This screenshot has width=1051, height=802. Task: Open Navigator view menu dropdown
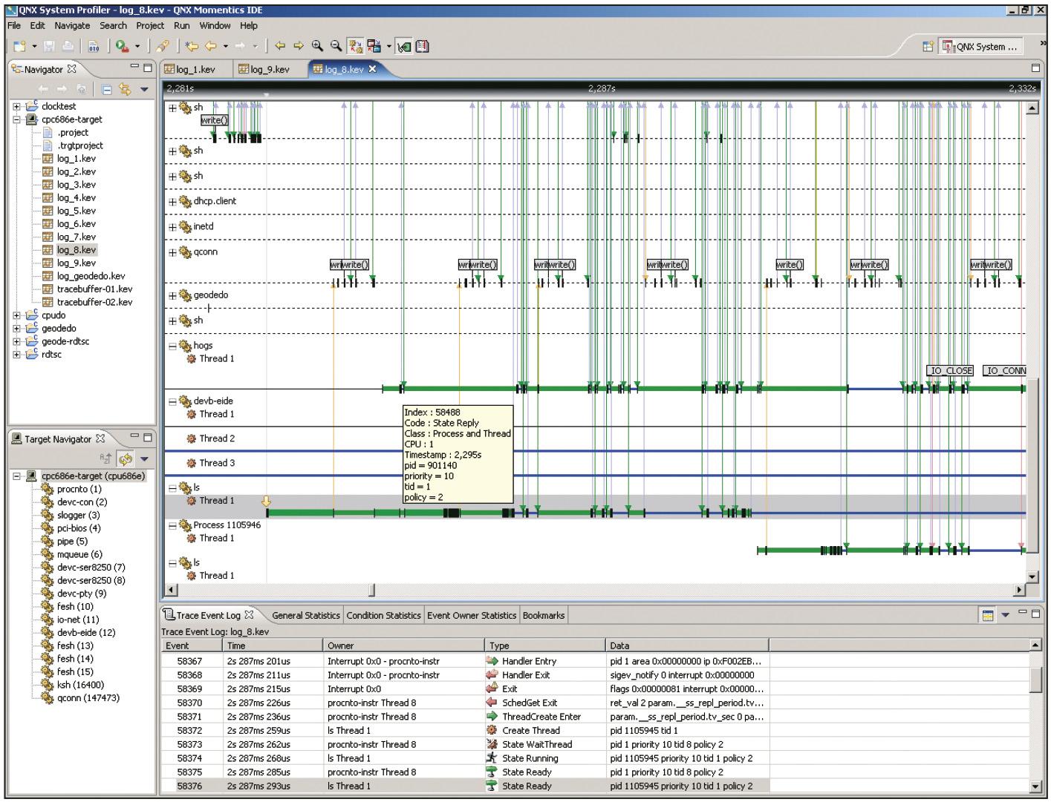[144, 90]
